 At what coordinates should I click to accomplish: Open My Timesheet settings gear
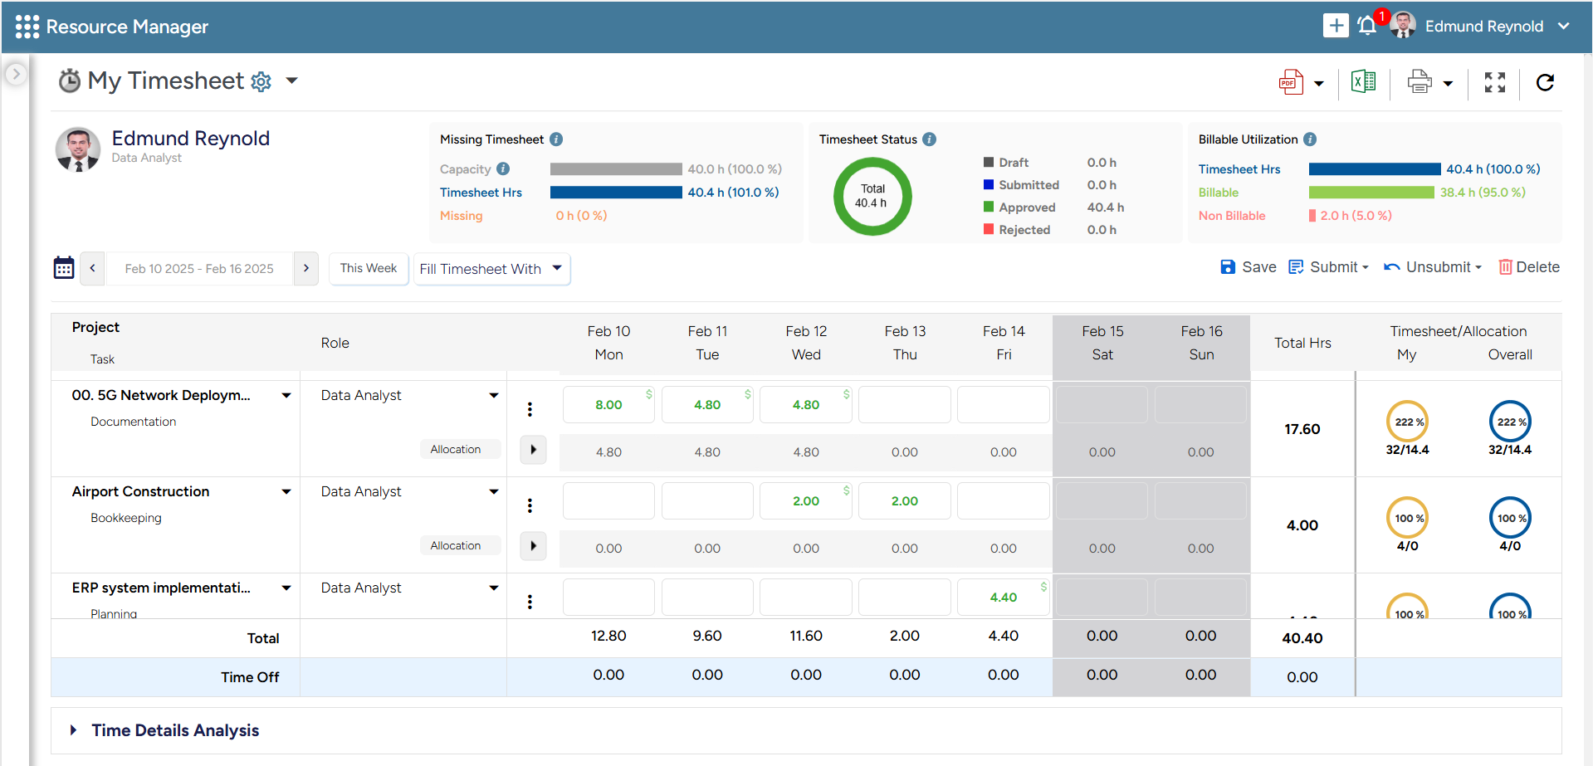click(261, 81)
